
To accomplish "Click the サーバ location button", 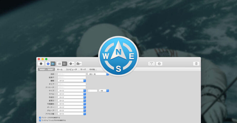I will pyautogui.click(x=83, y=69).
